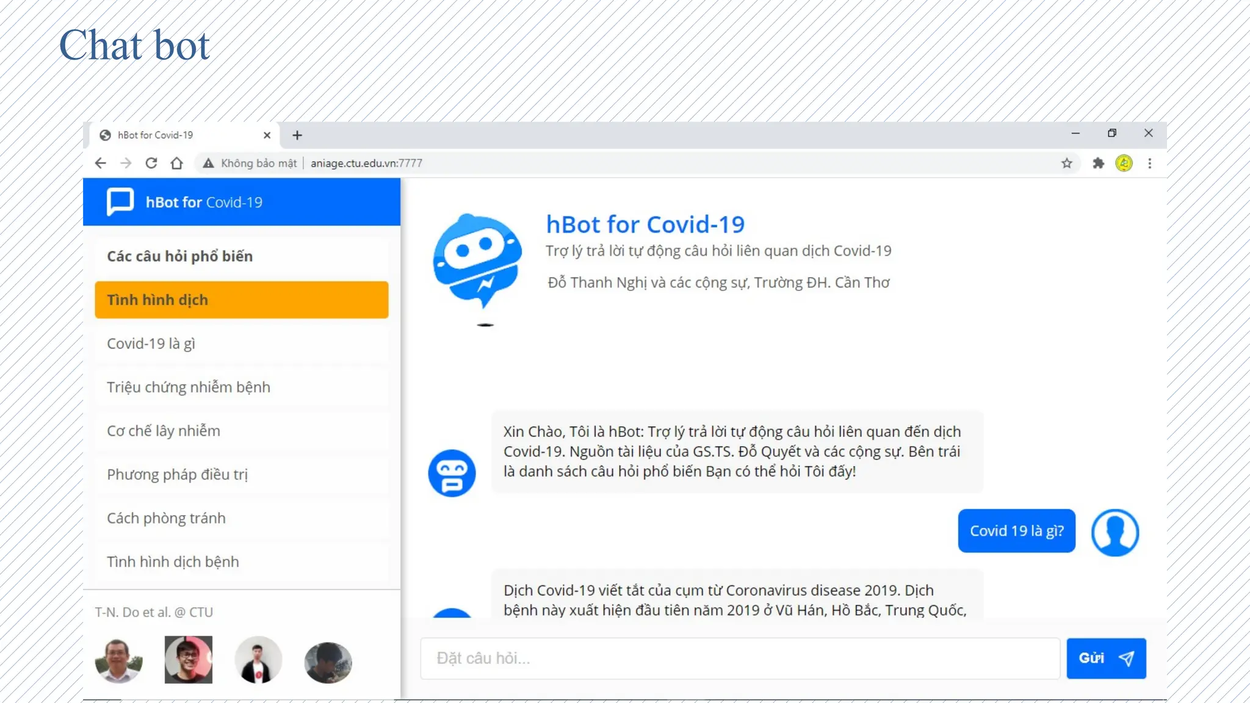1250x703 pixels.
Task: Choose 'Covid-19 là gì' question
Action: point(241,344)
